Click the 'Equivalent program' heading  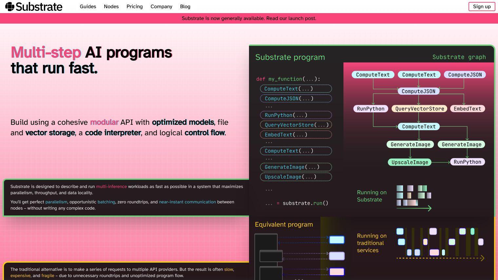pos(284,224)
